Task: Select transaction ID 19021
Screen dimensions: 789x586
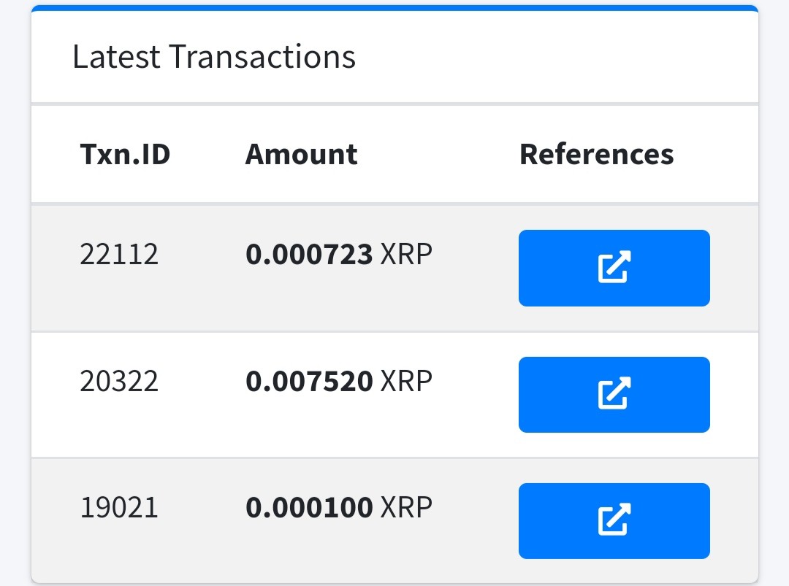Action: (119, 507)
